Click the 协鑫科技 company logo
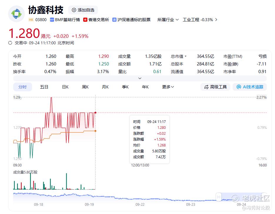This screenshot has height=214, width=275. [16, 14]
